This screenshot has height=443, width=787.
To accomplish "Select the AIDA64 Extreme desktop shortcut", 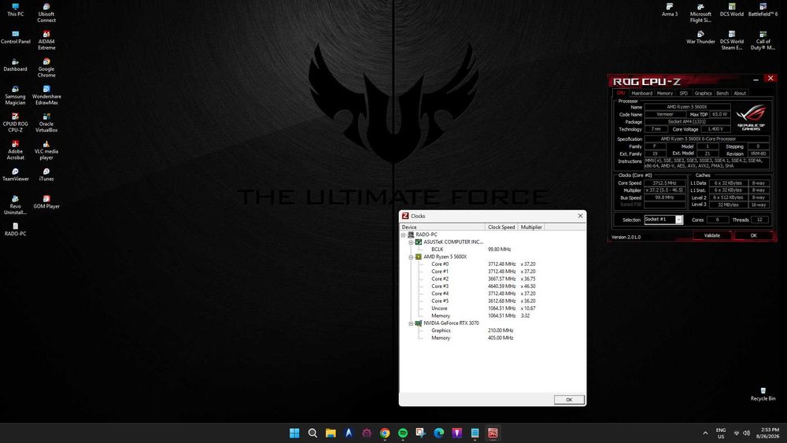I will [46, 40].
